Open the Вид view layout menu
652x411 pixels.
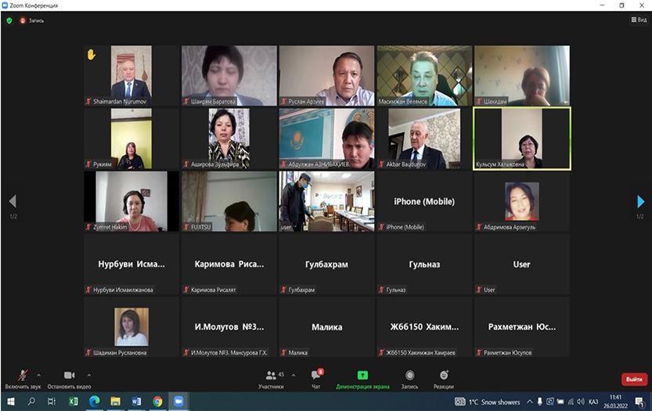click(x=638, y=20)
